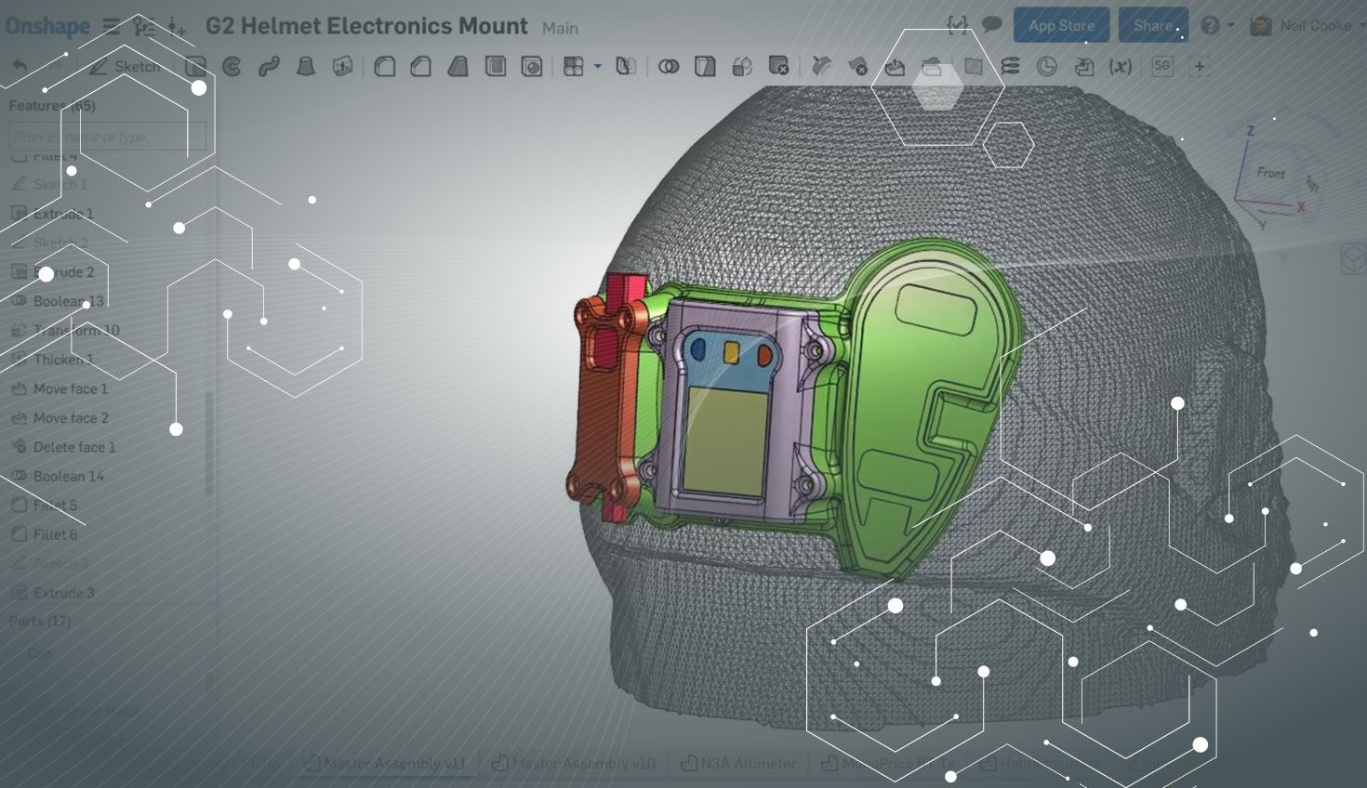Screen dimensions: 1367x788
Task: Click the feature filter input field
Action: click(x=107, y=138)
